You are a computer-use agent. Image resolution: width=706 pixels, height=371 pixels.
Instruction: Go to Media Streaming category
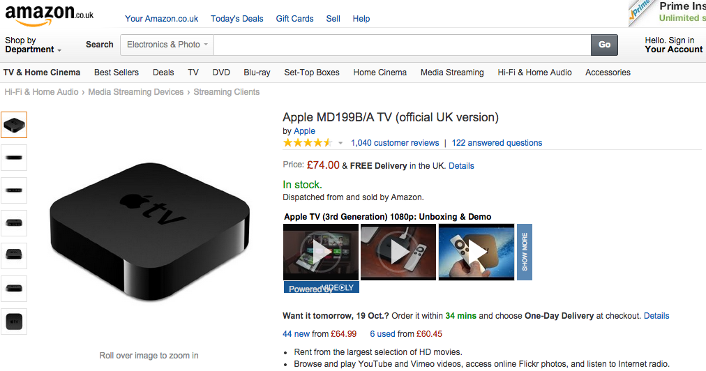coord(452,73)
